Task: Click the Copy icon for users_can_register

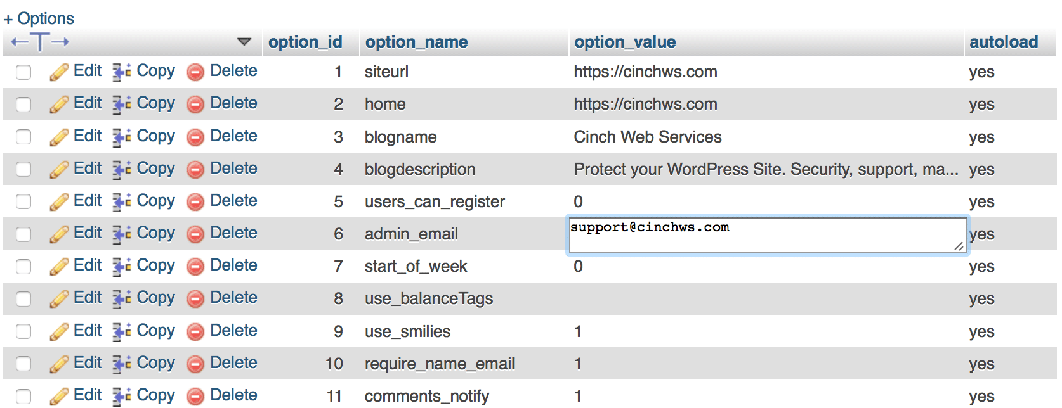Action: [x=121, y=201]
